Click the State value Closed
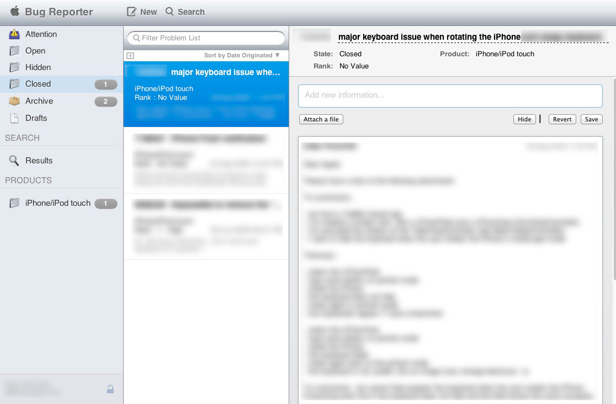 [x=351, y=54]
